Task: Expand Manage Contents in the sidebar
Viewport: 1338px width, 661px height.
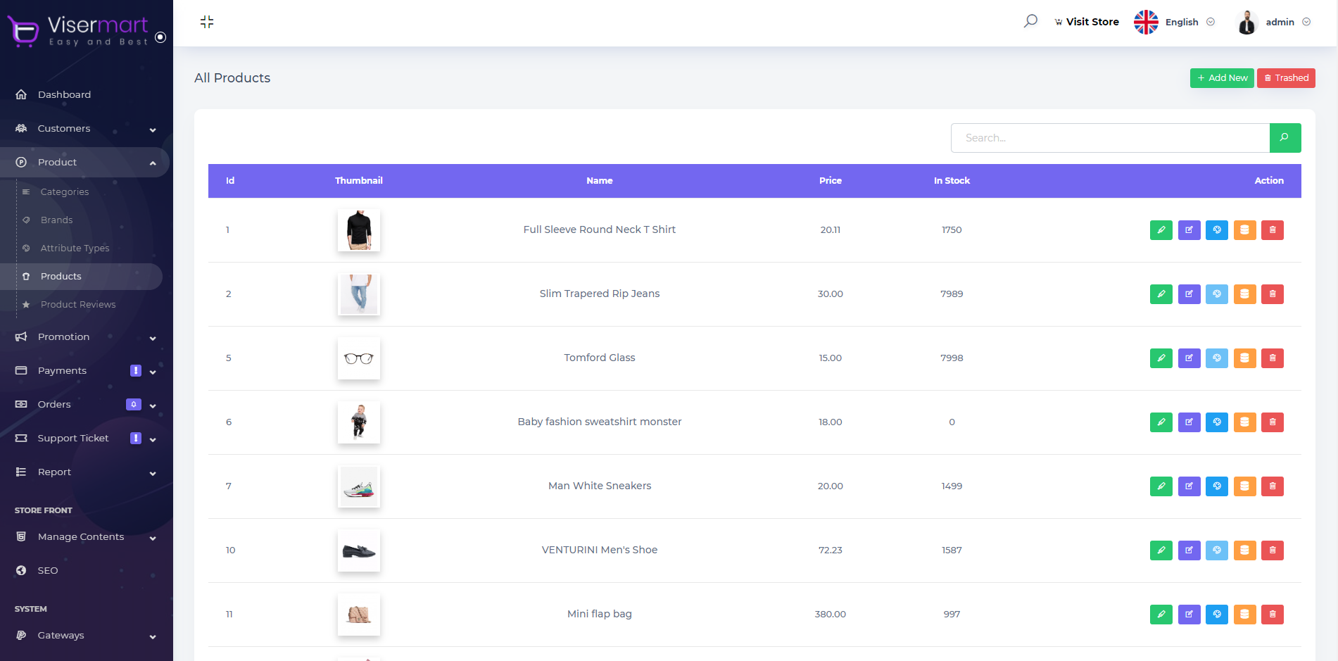Action: [x=84, y=537]
